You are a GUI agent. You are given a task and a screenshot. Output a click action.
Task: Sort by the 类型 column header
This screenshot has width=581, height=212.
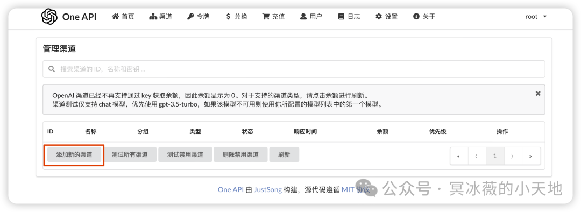point(195,132)
